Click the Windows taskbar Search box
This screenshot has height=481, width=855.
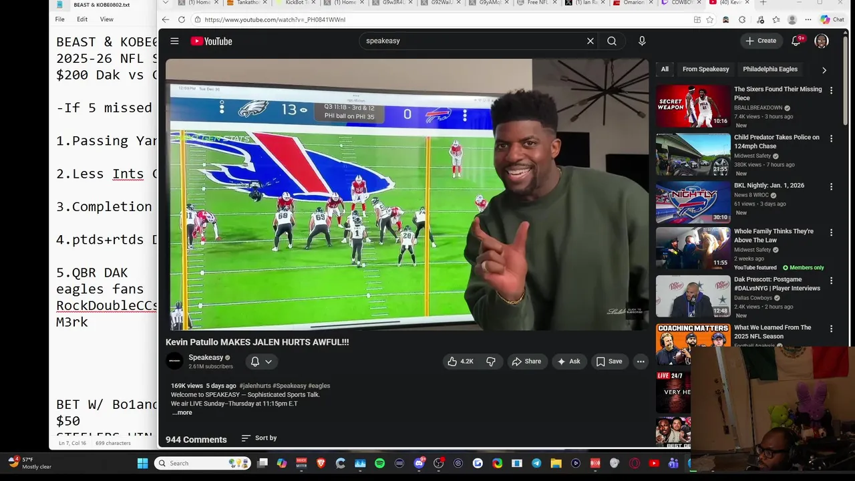pyautogui.click(x=203, y=463)
